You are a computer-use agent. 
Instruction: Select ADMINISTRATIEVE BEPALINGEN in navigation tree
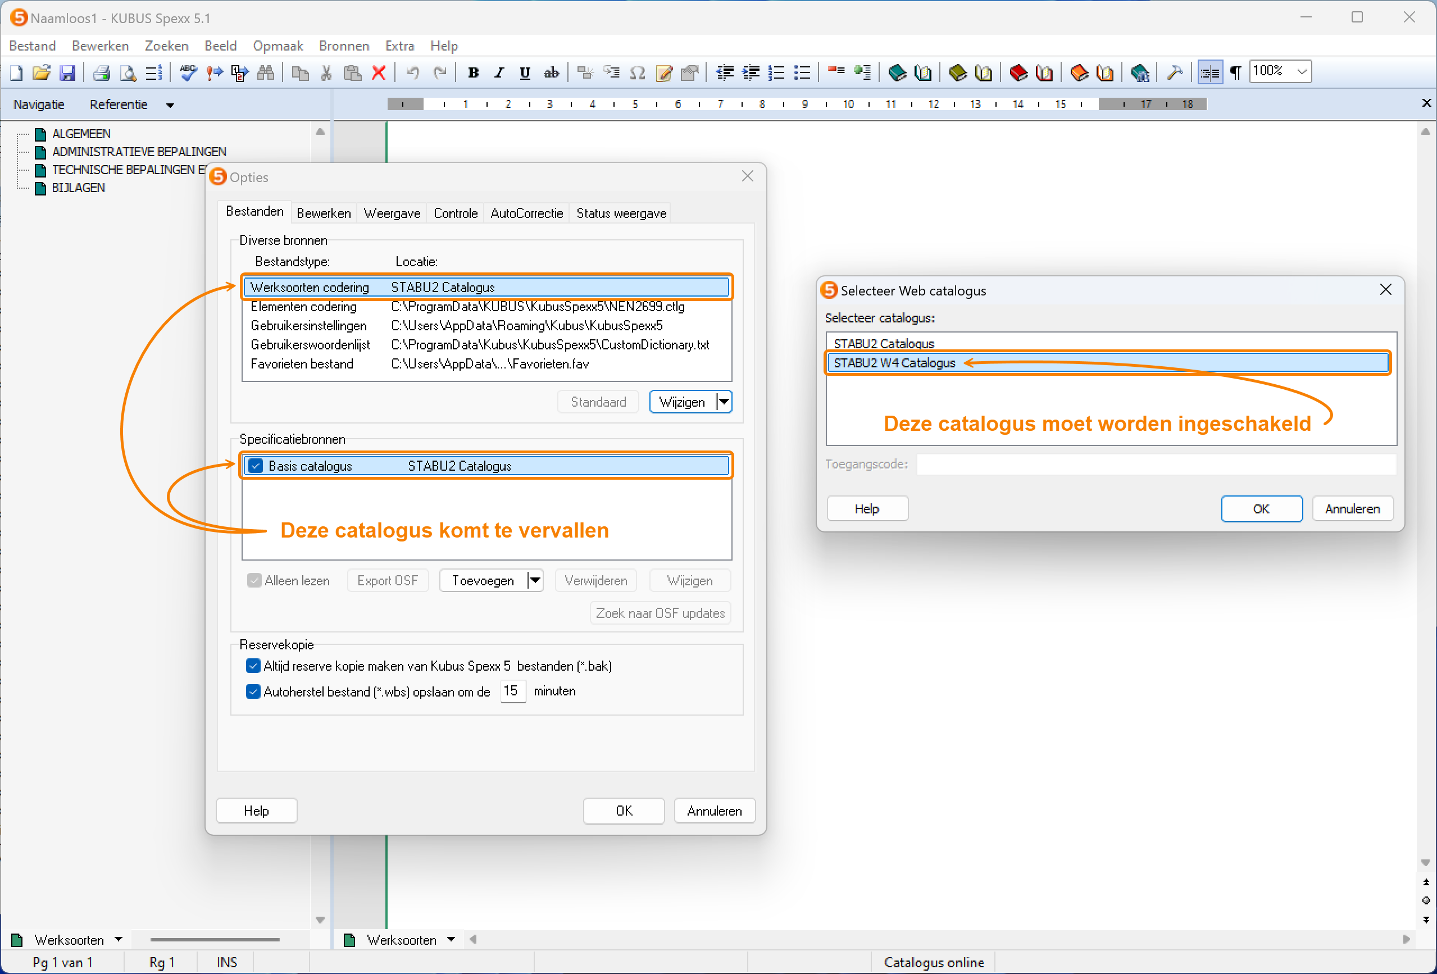point(139,152)
